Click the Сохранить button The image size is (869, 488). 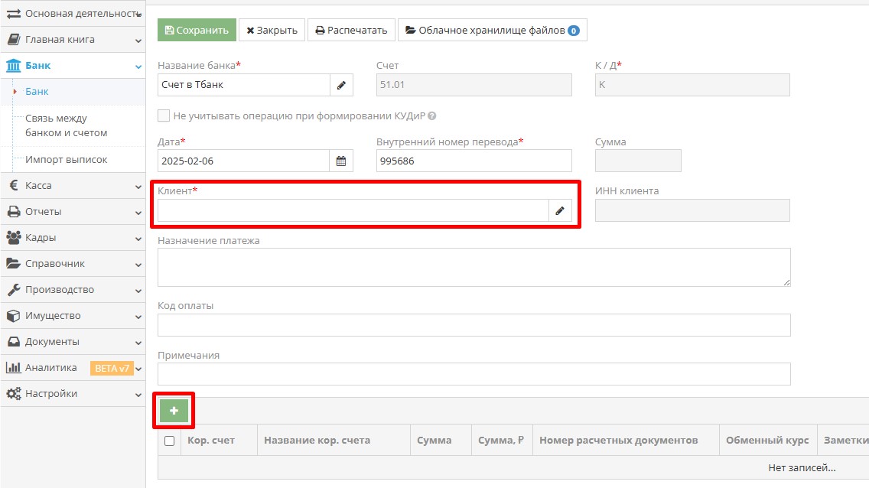(x=197, y=31)
